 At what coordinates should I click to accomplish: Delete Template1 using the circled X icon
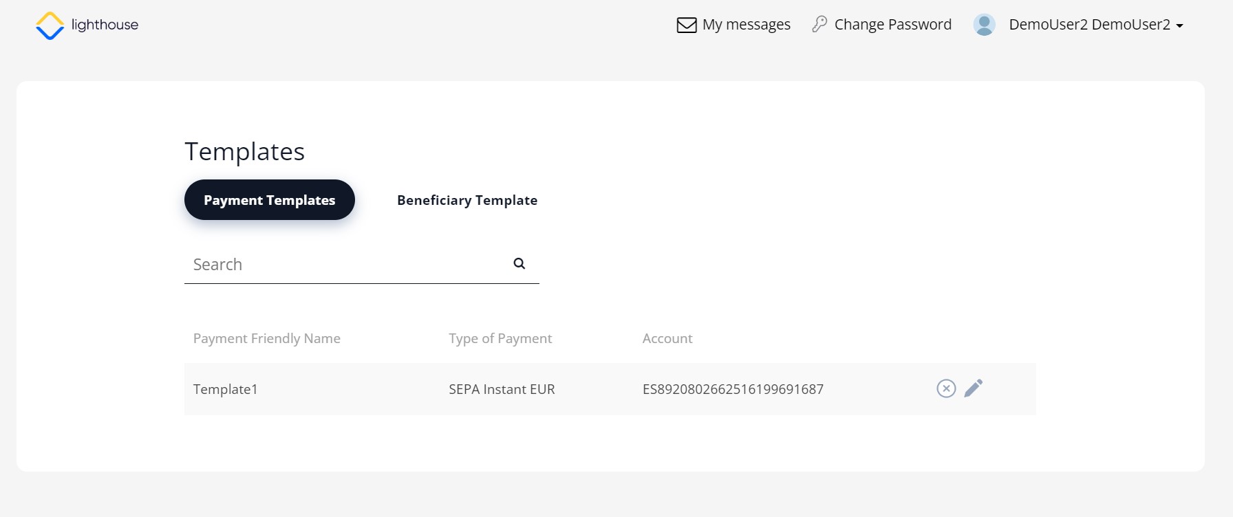click(946, 388)
